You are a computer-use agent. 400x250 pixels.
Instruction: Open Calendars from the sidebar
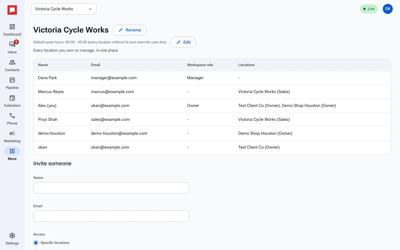point(12,101)
